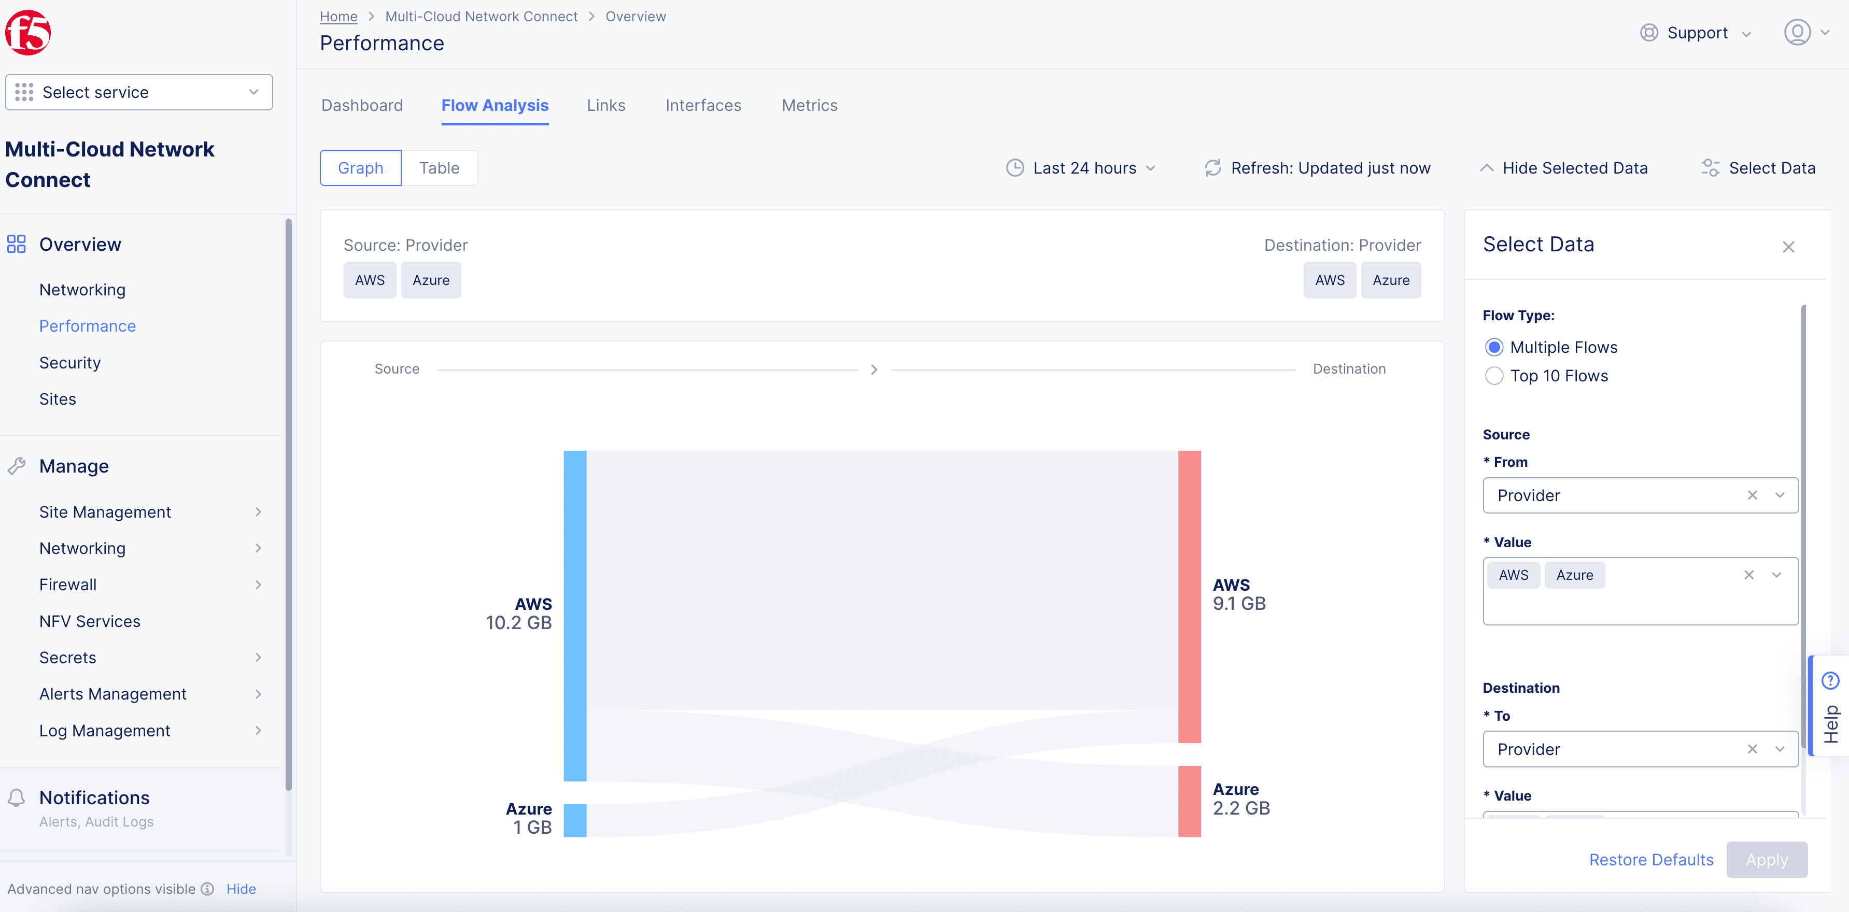
Task: Open the Select service dropdown
Action: coord(138,93)
